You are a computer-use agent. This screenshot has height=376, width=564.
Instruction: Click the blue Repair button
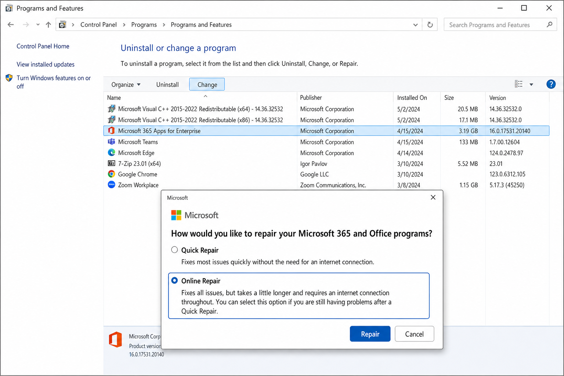point(370,334)
